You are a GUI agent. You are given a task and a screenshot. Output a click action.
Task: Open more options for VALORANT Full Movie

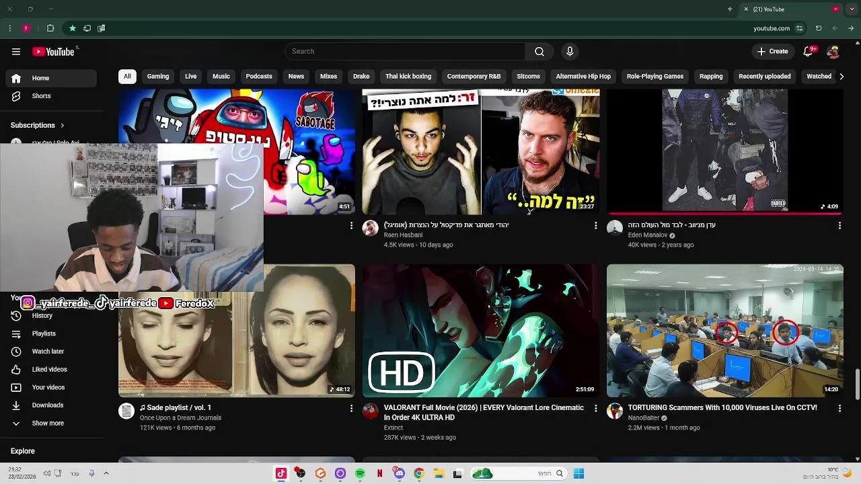(x=595, y=408)
